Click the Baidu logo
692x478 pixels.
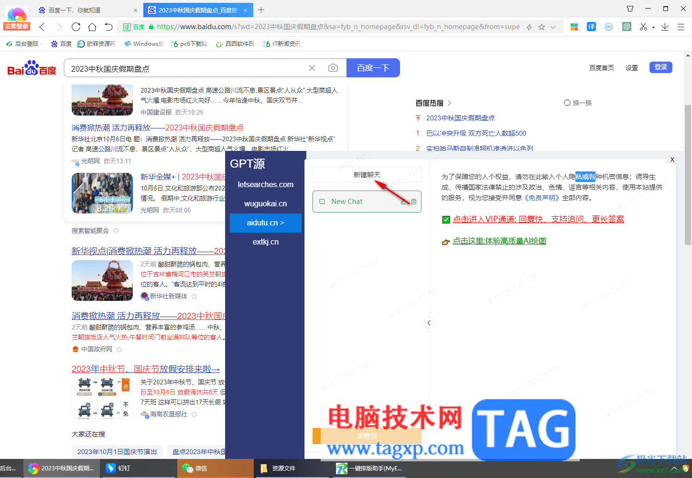click(x=32, y=68)
